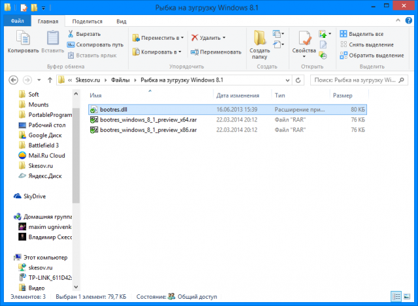Screen dimensions: 418x306
Task: Open the Файл menu tab
Action: click(18, 21)
